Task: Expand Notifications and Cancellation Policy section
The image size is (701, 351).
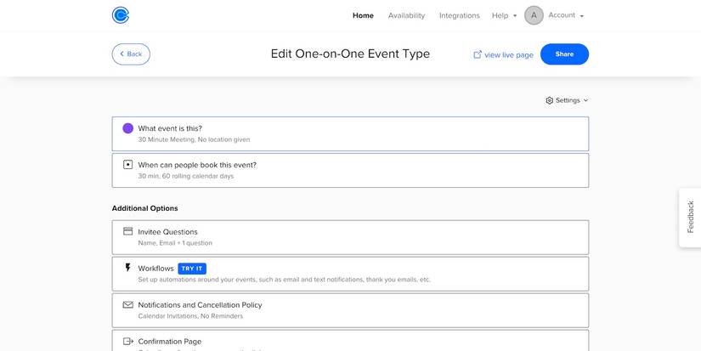Action: tap(350, 310)
